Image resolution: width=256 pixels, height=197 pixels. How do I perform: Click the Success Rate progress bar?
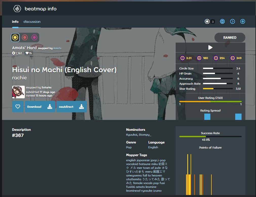coord(210,137)
